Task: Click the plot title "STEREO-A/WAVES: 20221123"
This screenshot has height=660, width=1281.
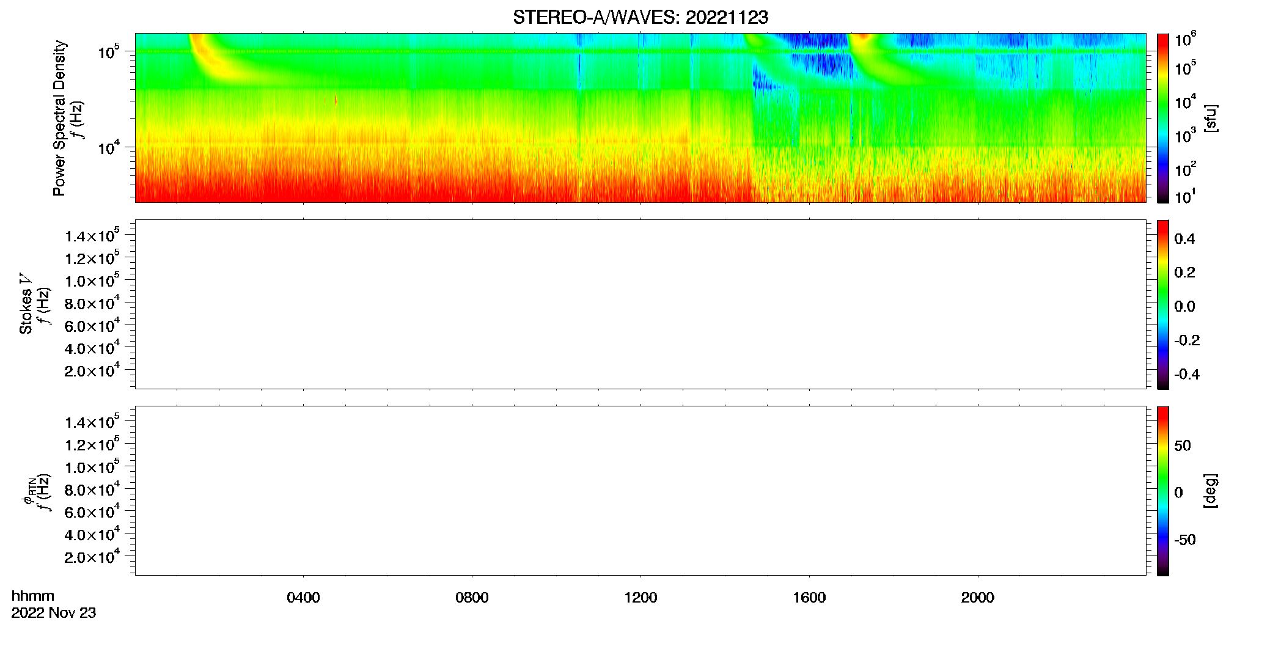Action: tap(640, 18)
